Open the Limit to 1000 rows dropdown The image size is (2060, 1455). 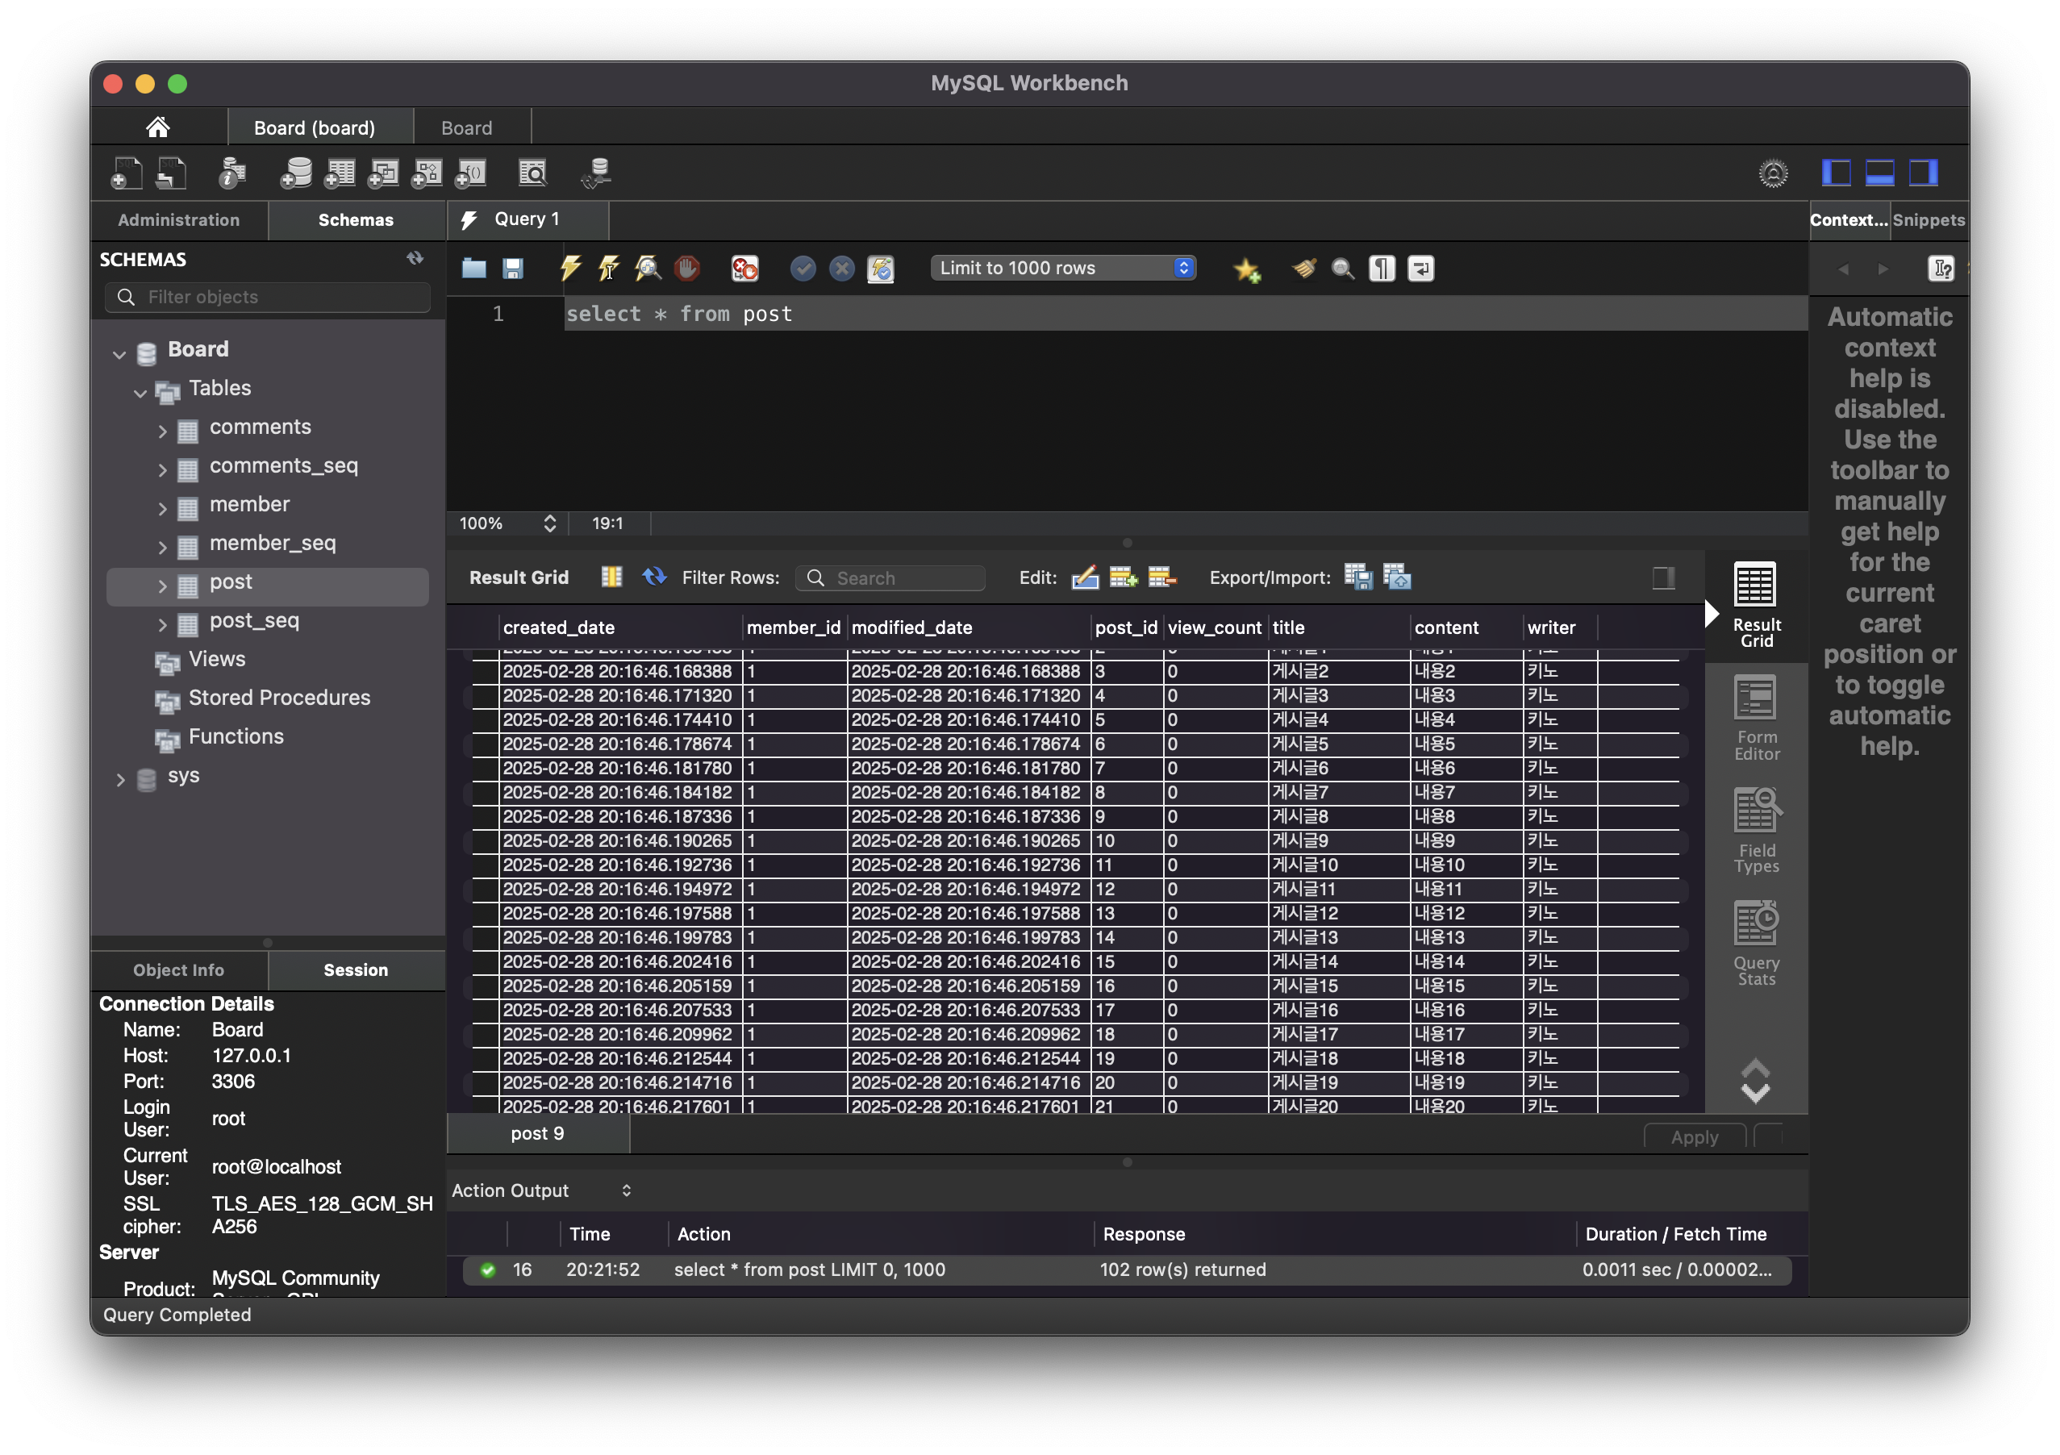pos(1063,269)
